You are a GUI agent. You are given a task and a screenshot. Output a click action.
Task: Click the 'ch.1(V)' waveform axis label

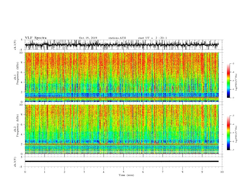point(15,45)
